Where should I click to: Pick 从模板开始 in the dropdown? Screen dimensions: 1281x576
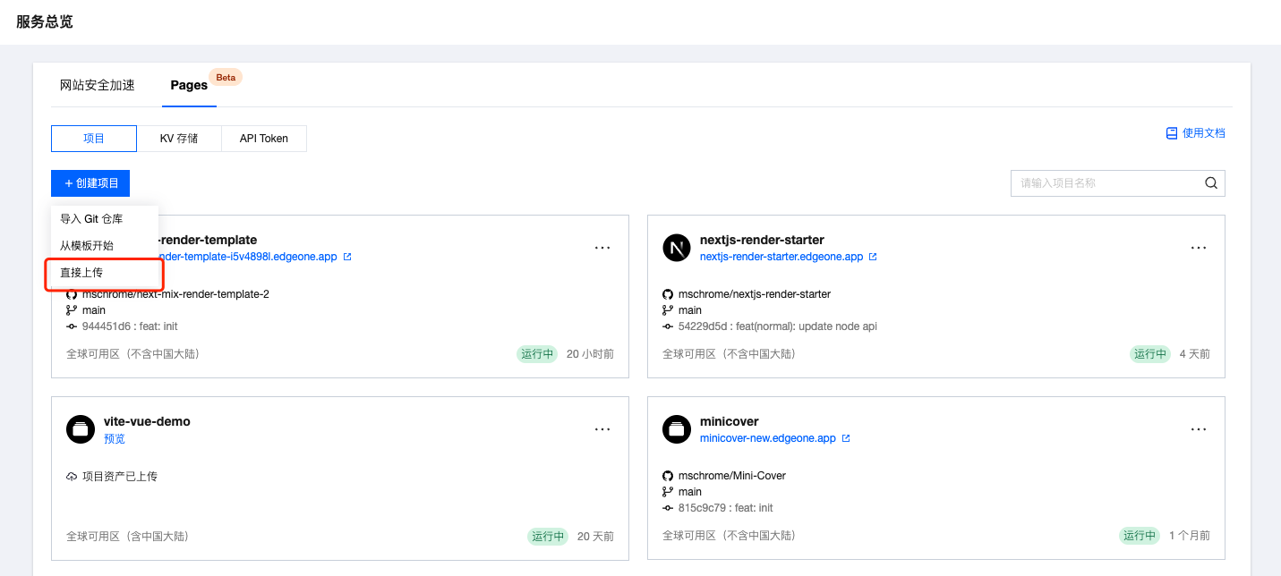(87, 246)
